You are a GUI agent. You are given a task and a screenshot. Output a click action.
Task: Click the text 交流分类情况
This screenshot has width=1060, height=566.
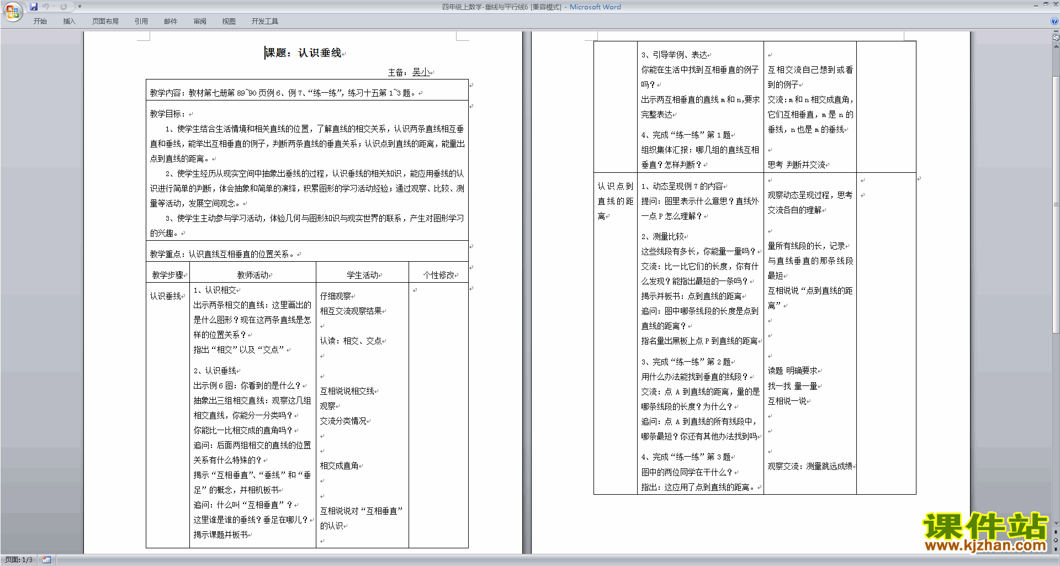pyautogui.click(x=343, y=421)
